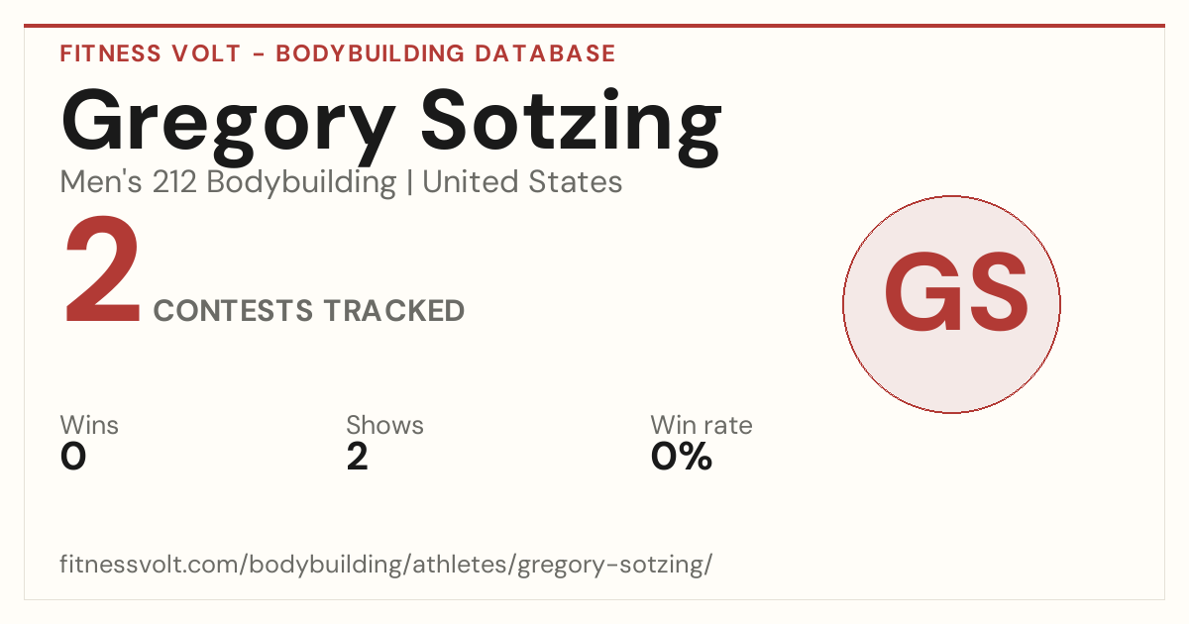Screen dimensions: 1189x624
Task: Click the large red number 2
Action: click(x=103, y=272)
